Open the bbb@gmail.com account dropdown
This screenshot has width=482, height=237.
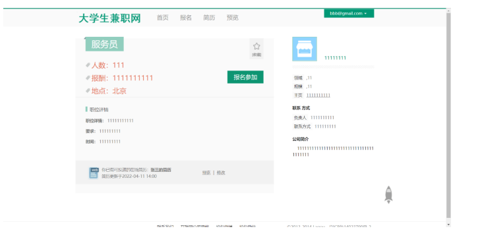(349, 14)
